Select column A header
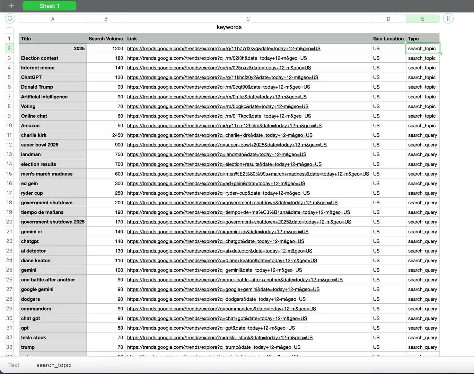 (x=53, y=19)
